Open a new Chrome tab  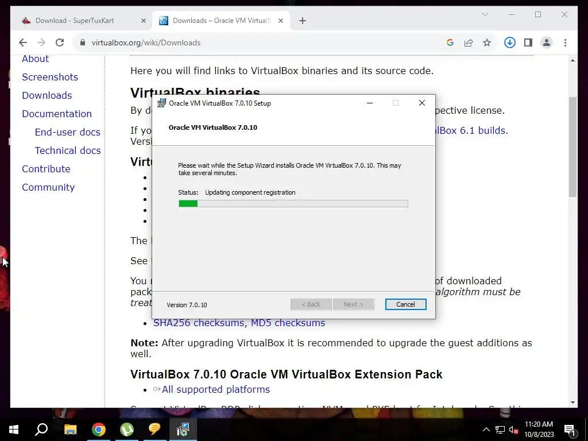(303, 21)
